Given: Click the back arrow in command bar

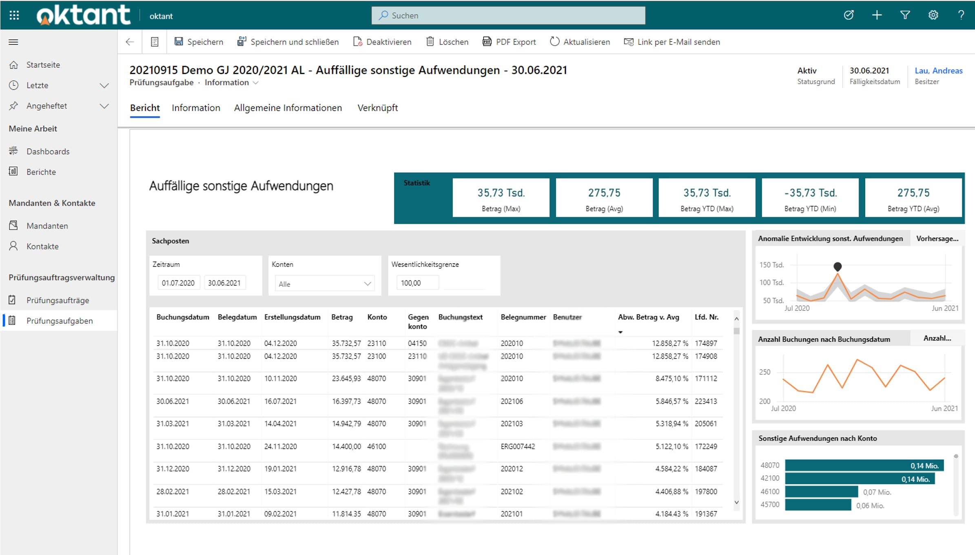Looking at the screenshot, I should tap(130, 42).
